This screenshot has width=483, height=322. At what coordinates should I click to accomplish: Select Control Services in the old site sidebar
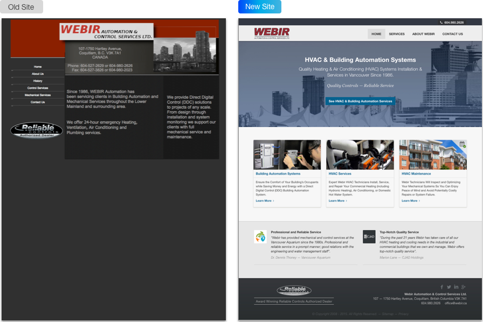tap(38, 88)
